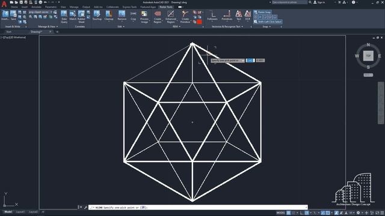Open the view cube WCS dropdown

point(368,75)
